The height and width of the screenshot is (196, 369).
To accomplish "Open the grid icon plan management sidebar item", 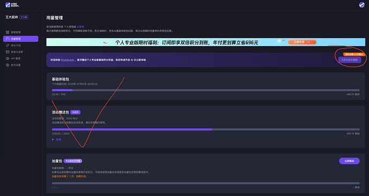I will point(13,32).
